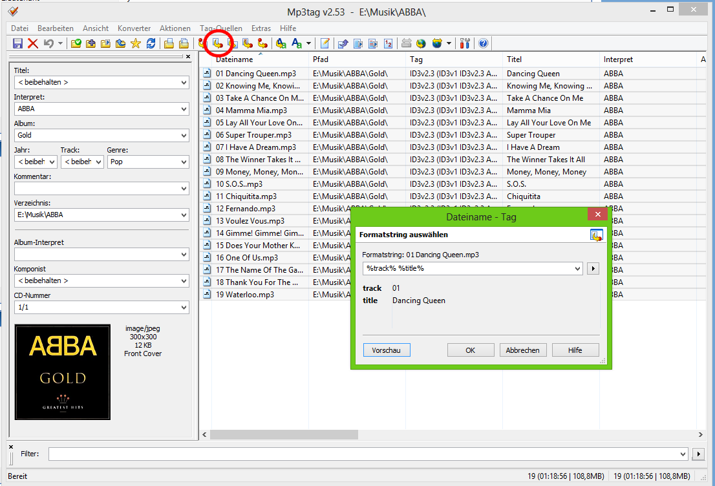Open the Extras menu
This screenshot has width=715, height=486.
coord(261,28)
